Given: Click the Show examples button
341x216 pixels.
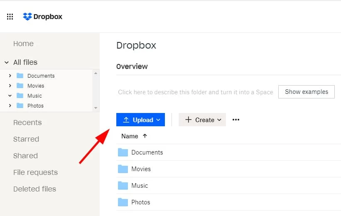Looking at the screenshot, I should 306,92.
